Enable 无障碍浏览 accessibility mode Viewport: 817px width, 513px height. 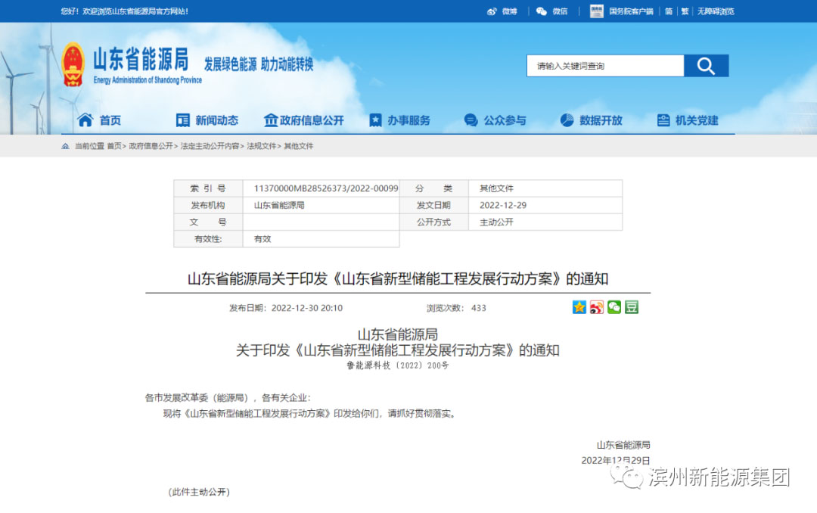point(716,11)
